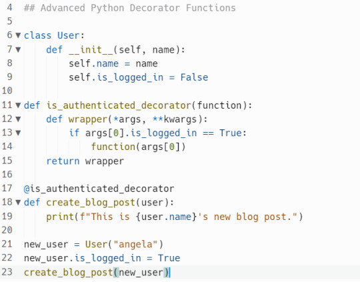Click '@is_authenticated_decorator' on line 17
Viewport: 360px width, 282px height.
(99, 189)
